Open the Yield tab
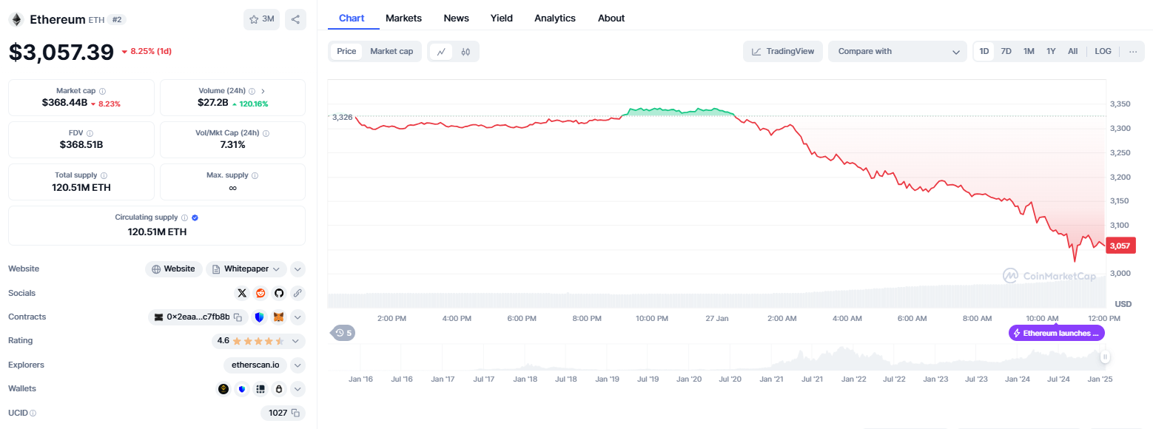1153x429 pixels. tap(501, 18)
